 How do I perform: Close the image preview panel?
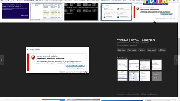coord(174,27)
